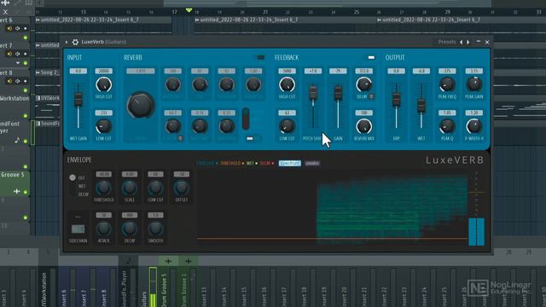Image resolution: width=546 pixels, height=307 pixels.
Task: Go to previous preset arrow
Action: 462,42
